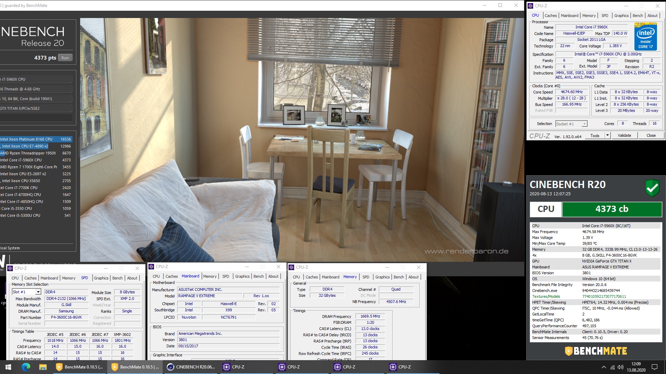This screenshot has height=374, width=666.
Task: Open the fourth CPU-Z taskbar window
Action: click(413, 367)
